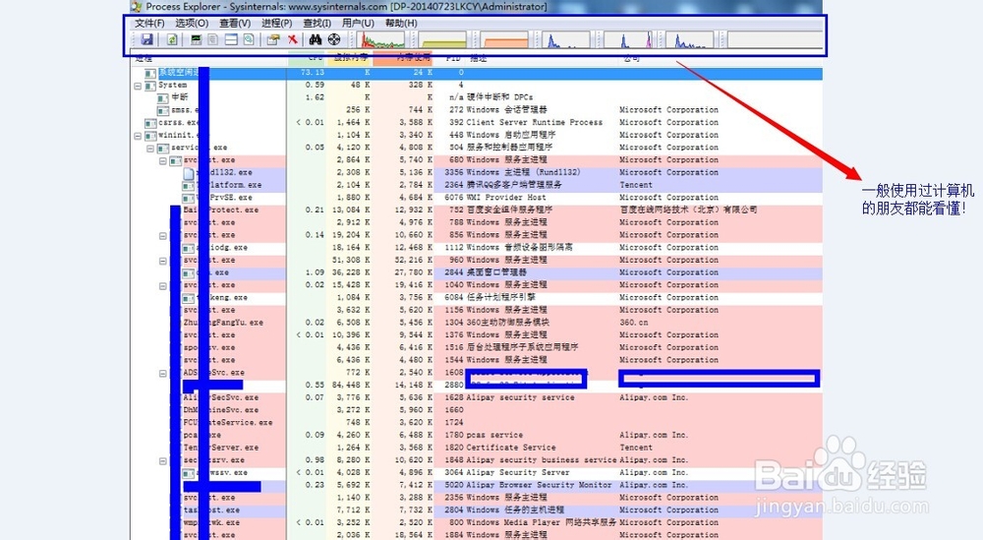Toggle the show lower pane icon

(x=231, y=39)
